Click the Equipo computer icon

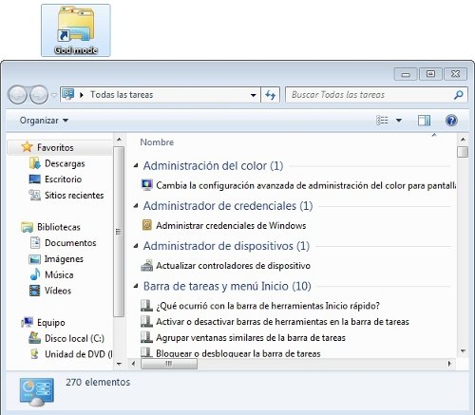[28, 322]
